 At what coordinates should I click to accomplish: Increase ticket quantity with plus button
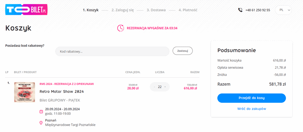165,87
